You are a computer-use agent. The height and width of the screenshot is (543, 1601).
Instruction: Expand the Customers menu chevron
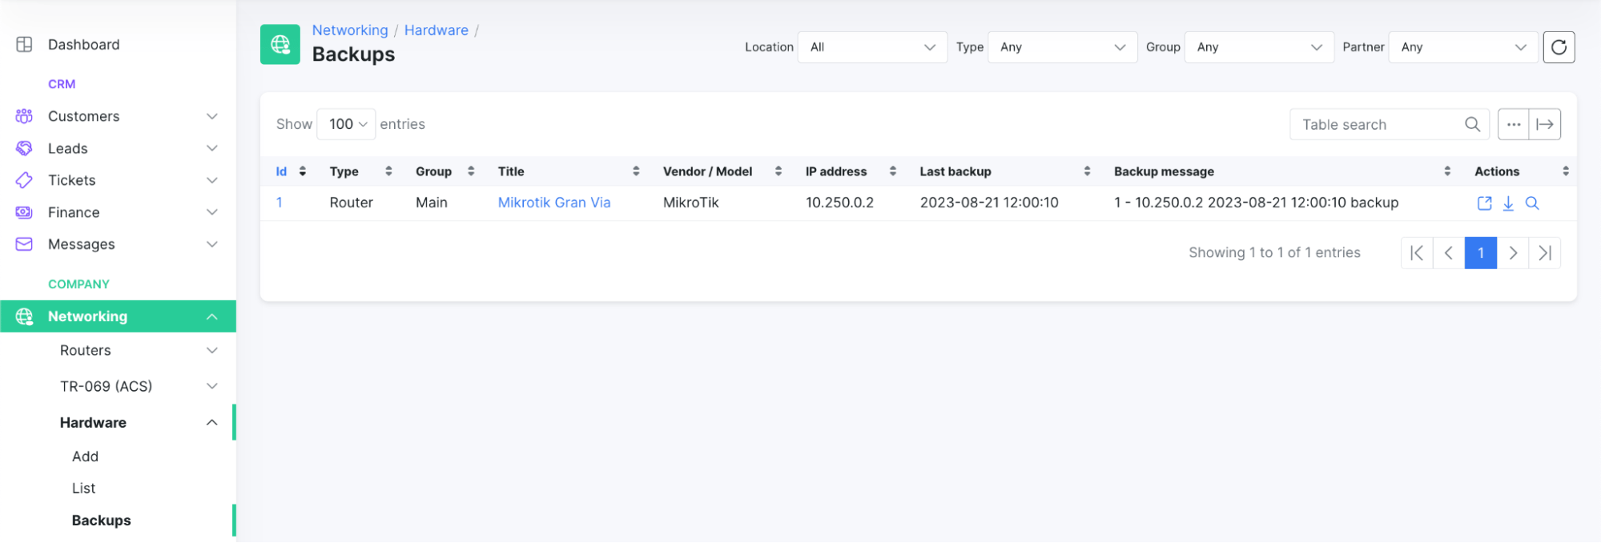(212, 116)
